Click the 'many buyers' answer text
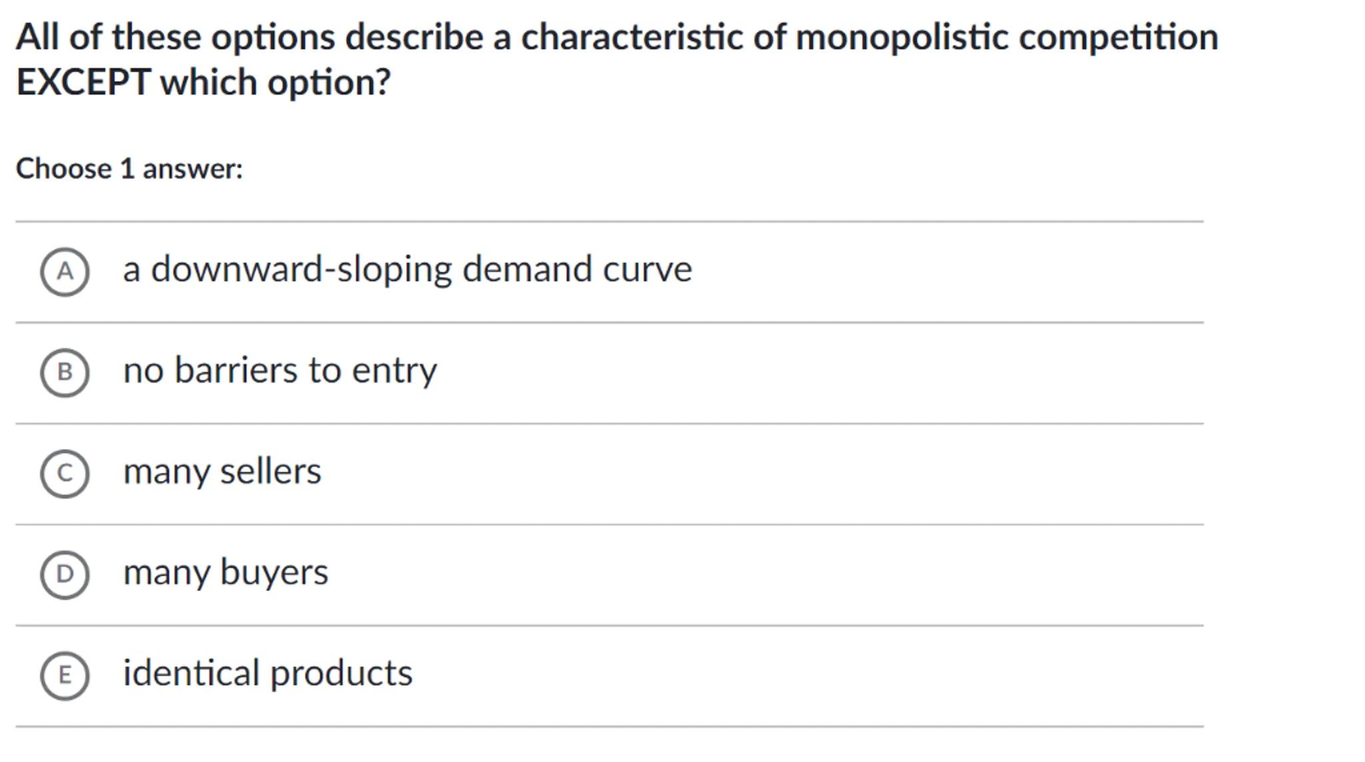The width and height of the screenshot is (1365, 762). (x=225, y=573)
